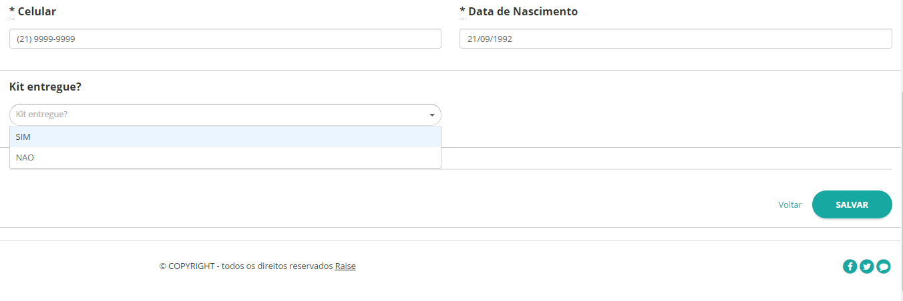Image resolution: width=903 pixels, height=301 pixels.
Task: Follow the Raise link in the copyright notice
Action: [345, 266]
